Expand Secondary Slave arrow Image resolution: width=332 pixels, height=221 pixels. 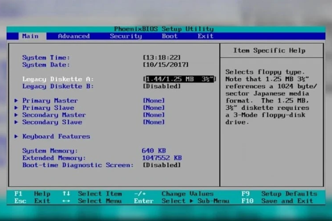[x=16, y=122]
